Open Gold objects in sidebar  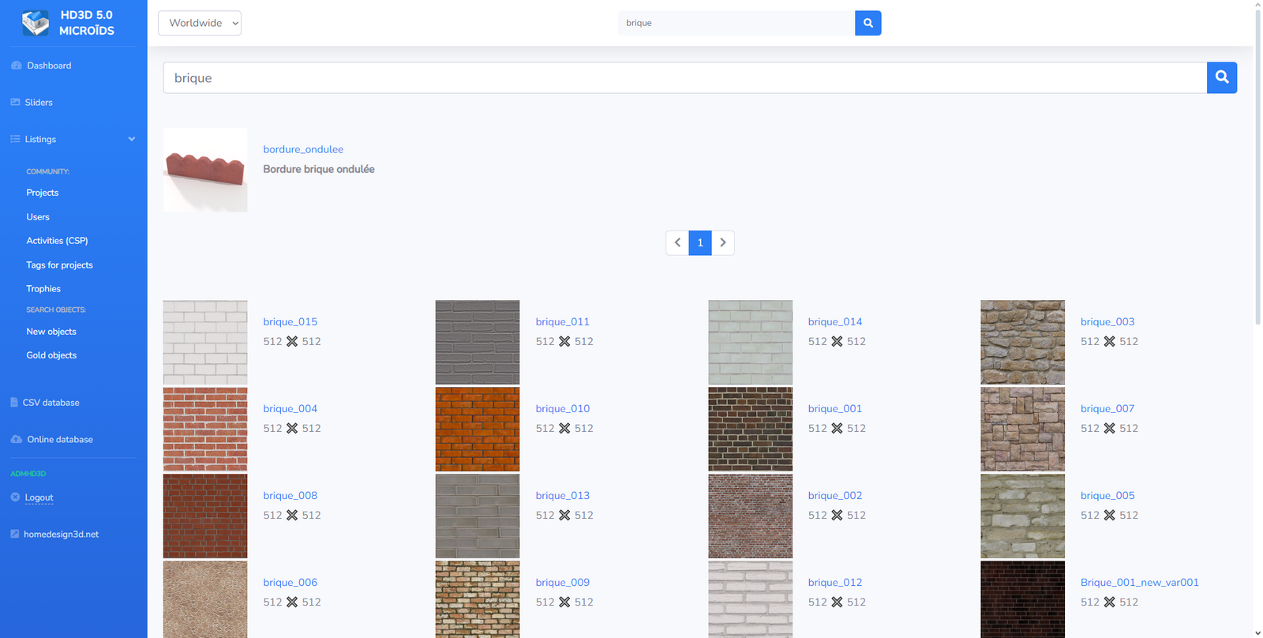click(x=51, y=355)
